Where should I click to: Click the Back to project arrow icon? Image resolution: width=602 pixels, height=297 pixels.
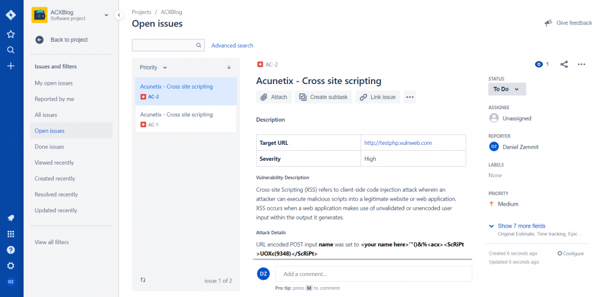[x=40, y=40]
